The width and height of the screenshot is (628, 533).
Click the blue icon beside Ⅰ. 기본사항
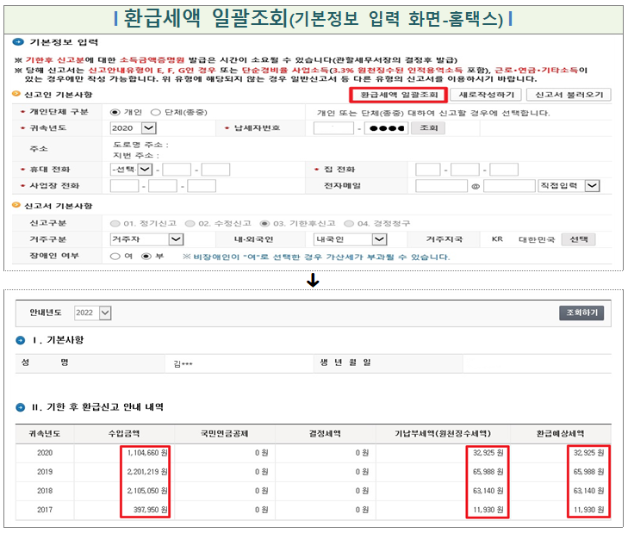(x=20, y=340)
